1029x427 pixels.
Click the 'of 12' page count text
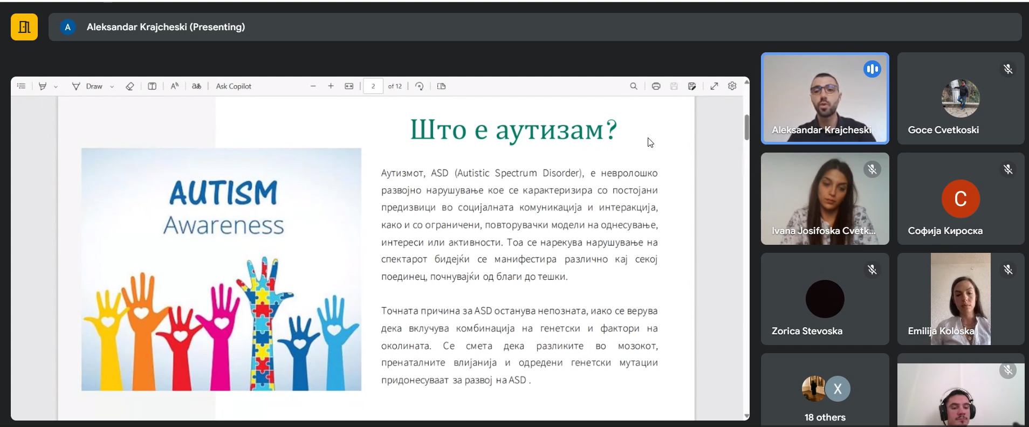[395, 86]
